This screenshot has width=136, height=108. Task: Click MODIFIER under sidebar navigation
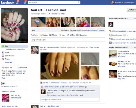click(8, 62)
